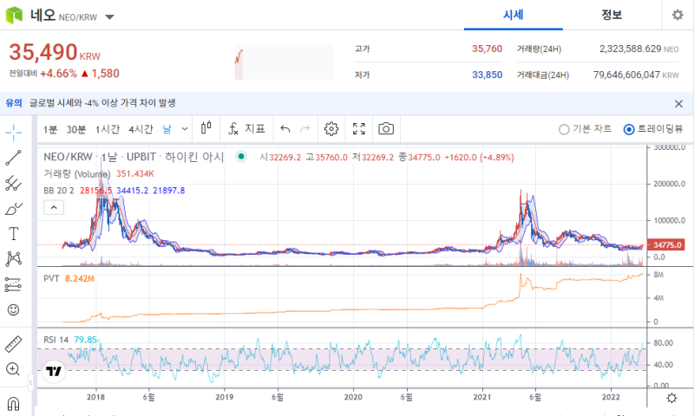Screen dimensions: 694x416
Task: Open the page settings gear at top right
Action: tap(678, 15)
